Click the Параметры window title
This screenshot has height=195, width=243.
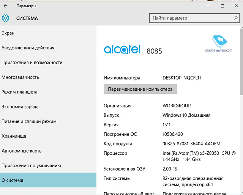point(26,6)
